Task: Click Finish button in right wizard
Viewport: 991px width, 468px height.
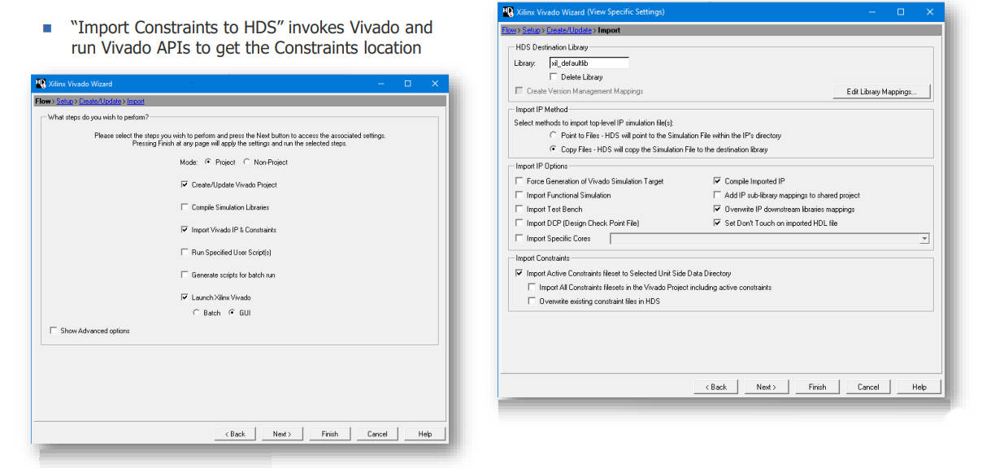Action: [x=817, y=387]
